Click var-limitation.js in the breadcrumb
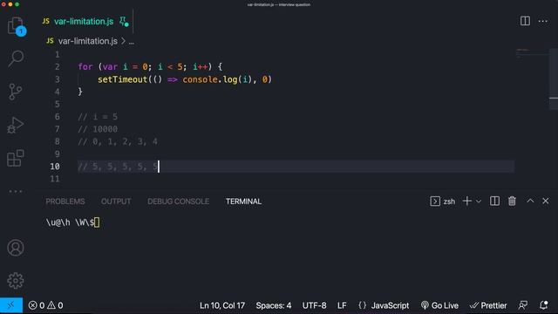558x314 pixels. pos(87,41)
